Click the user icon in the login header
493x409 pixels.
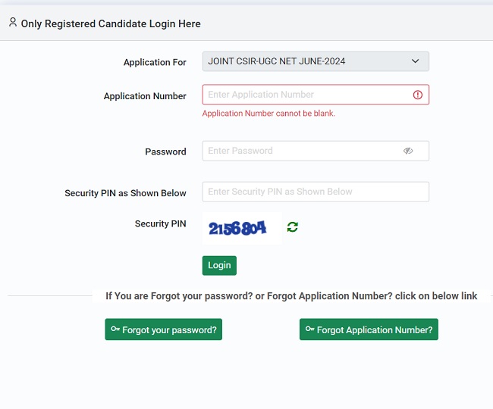(x=13, y=23)
